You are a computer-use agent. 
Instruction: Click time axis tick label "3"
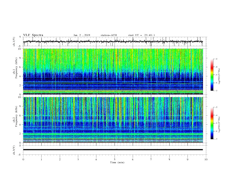tap(78, 159)
